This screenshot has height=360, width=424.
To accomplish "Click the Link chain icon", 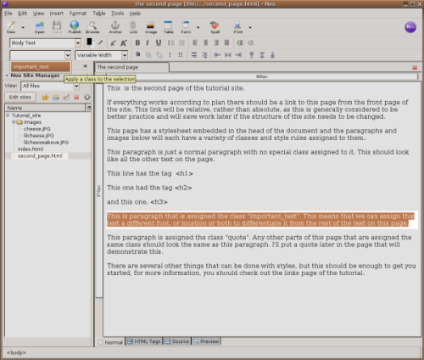I will click(133, 27).
